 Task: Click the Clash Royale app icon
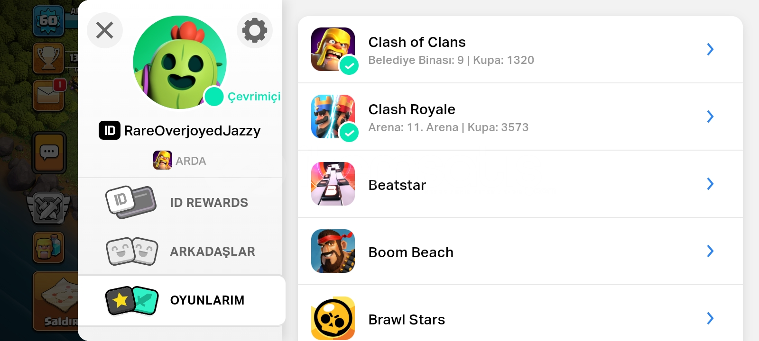[333, 117]
